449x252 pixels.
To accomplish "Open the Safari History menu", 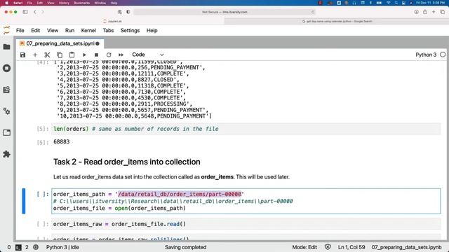I will click(x=64, y=3).
